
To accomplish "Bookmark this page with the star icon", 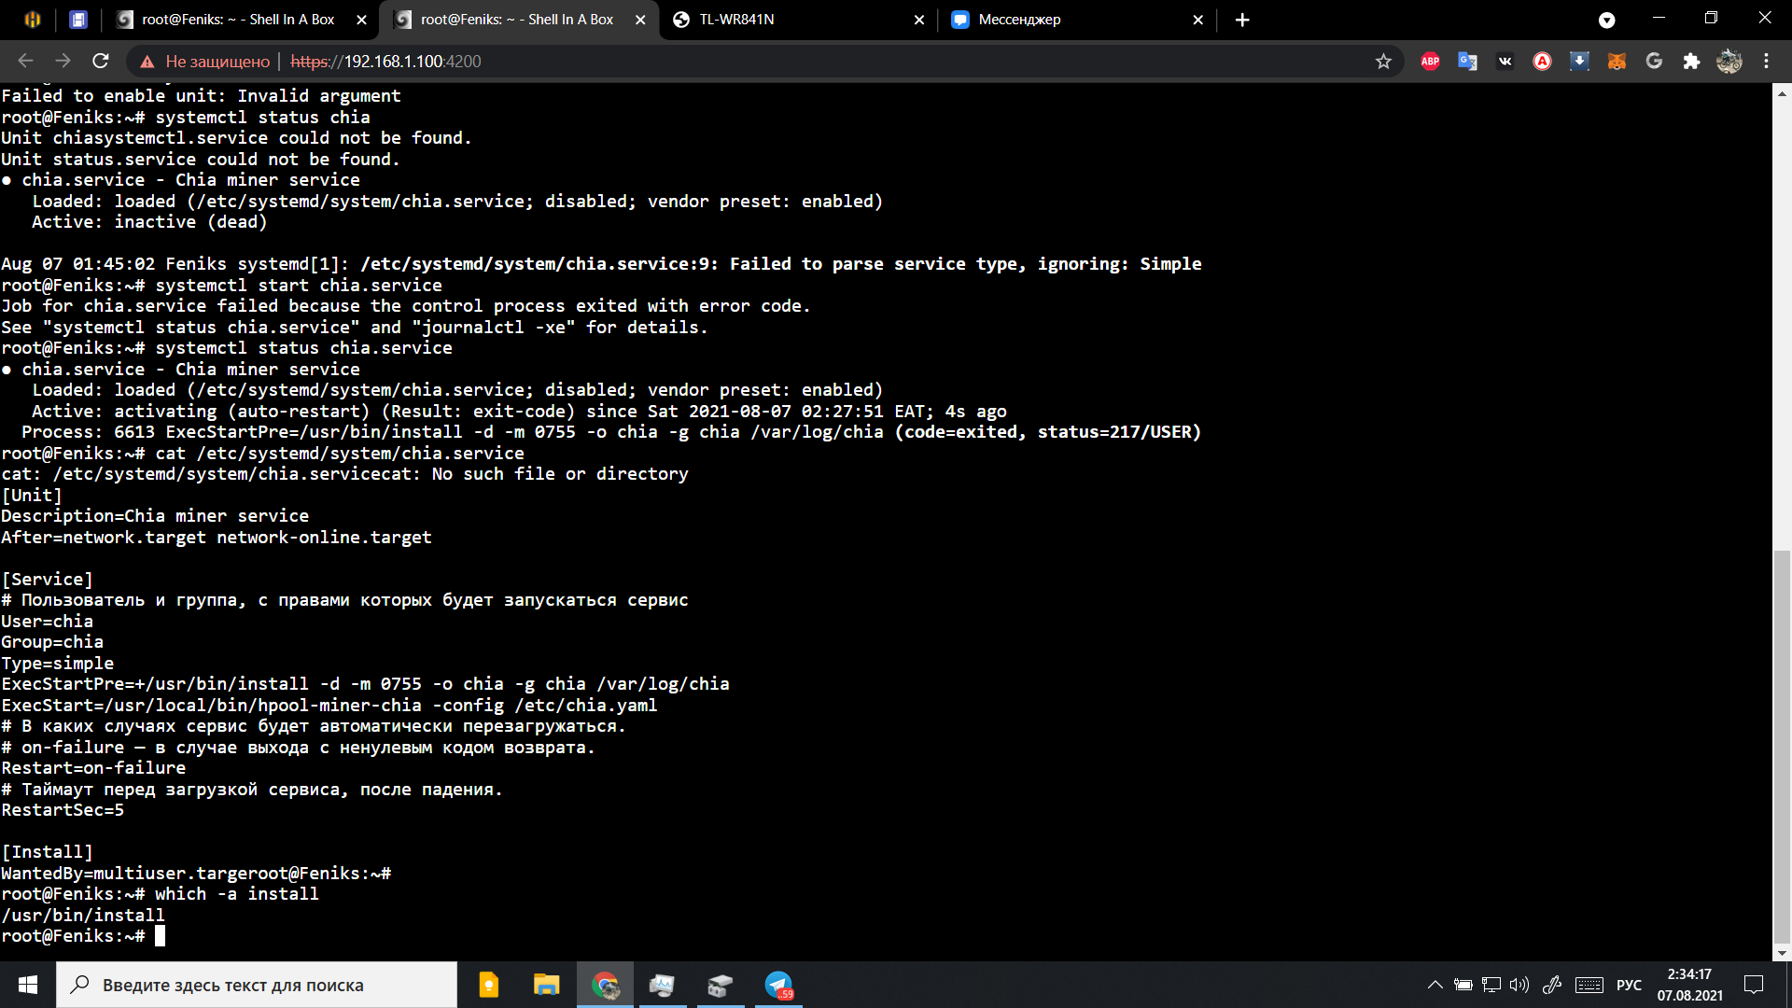I will click(x=1383, y=62).
